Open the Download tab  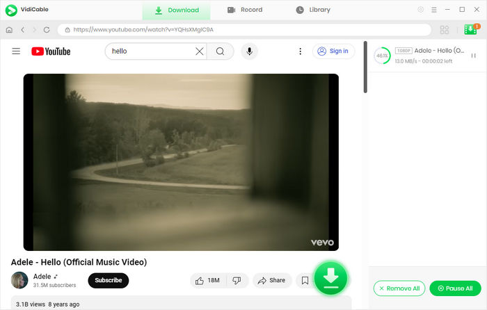tap(177, 10)
